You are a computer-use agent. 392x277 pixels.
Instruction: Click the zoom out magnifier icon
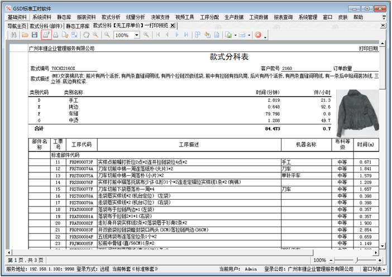point(107,35)
